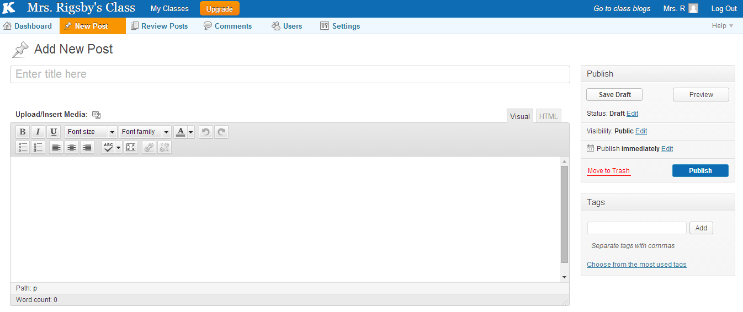Toggle Italic formatting in editor toolbar
This screenshot has width=743, height=312.
coord(38,132)
